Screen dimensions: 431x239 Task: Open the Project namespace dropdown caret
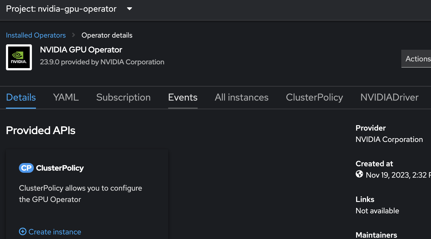tap(130, 9)
